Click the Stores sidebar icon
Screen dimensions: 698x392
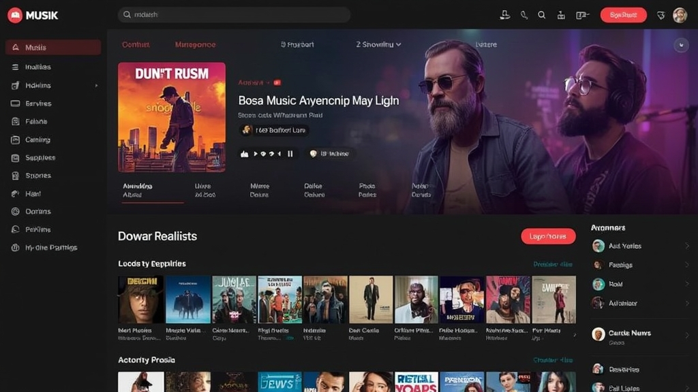15,176
